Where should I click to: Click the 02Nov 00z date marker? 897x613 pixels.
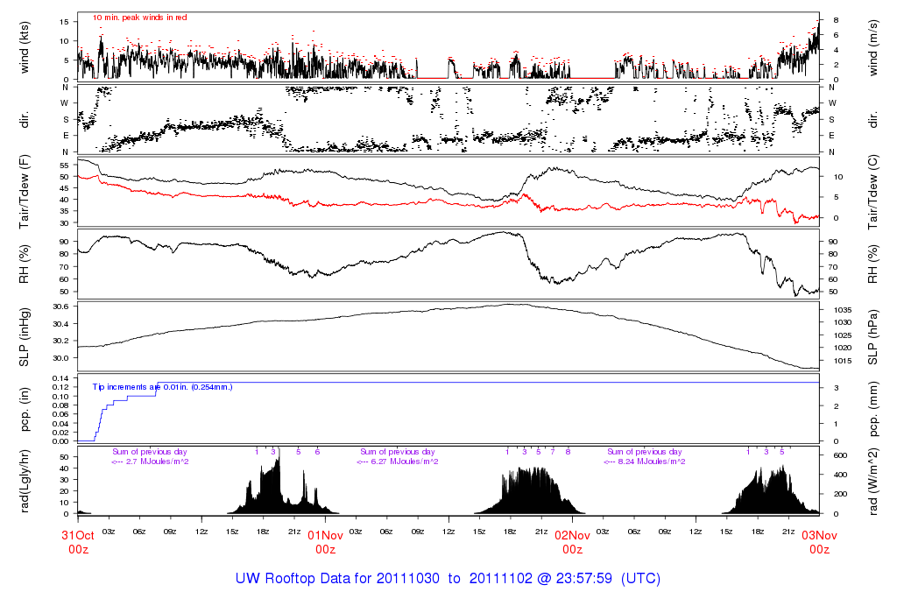[x=572, y=542]
